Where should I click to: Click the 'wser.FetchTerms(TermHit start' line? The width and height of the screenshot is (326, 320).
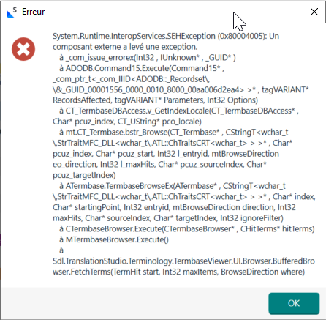(178, 272)
